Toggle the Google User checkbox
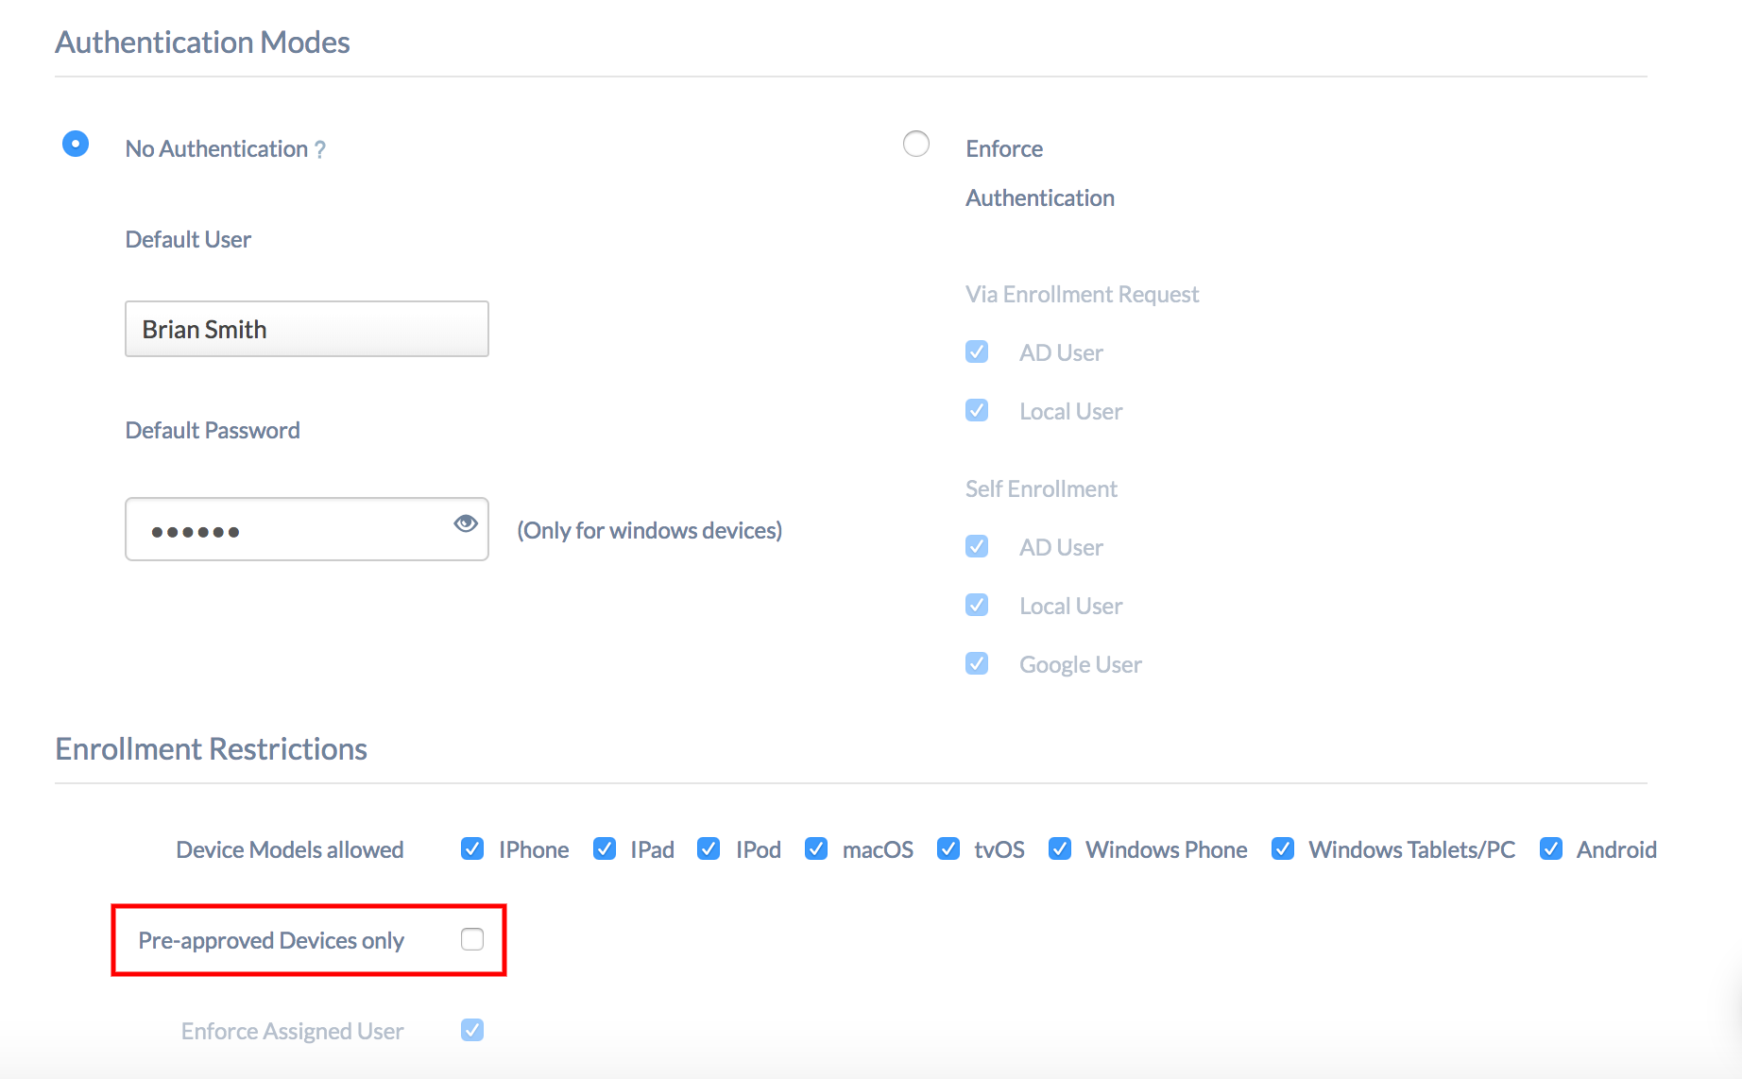The height and width of the screenshot is (1079, 1742). click(977, 663)
